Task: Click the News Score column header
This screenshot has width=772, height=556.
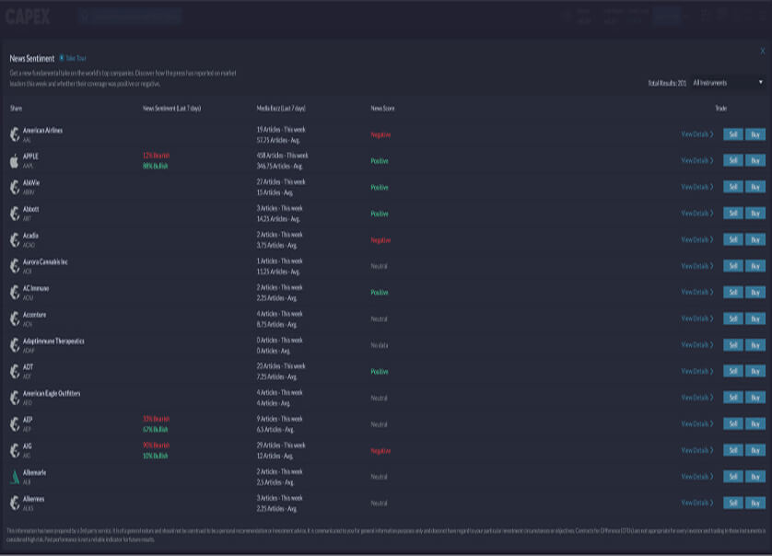Action: 382,109
